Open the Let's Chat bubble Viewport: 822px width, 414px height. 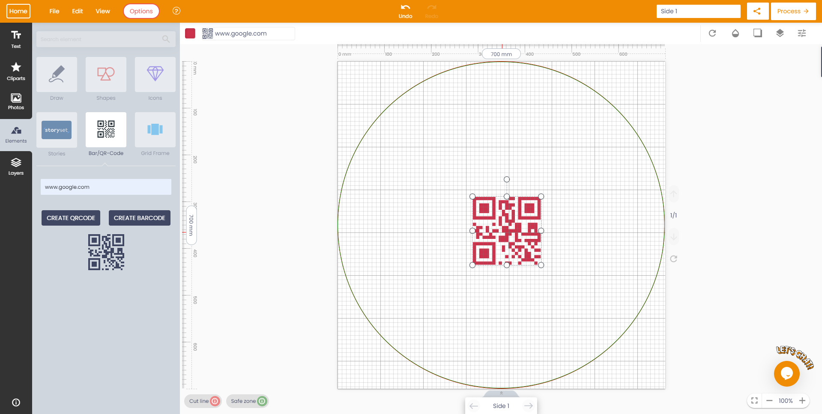pos(786,374)
